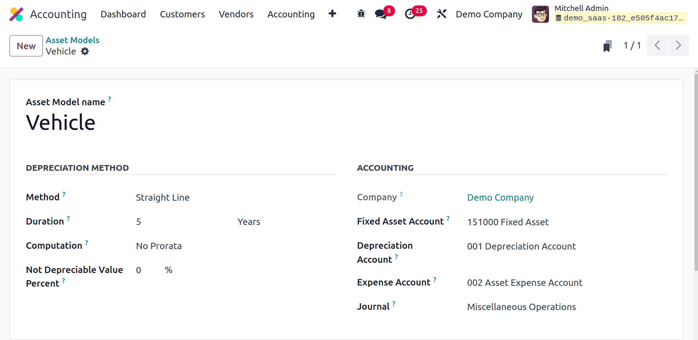Select the 001 Depreciation Account field
Screen dimensions: 698x340
coord(521,246)
